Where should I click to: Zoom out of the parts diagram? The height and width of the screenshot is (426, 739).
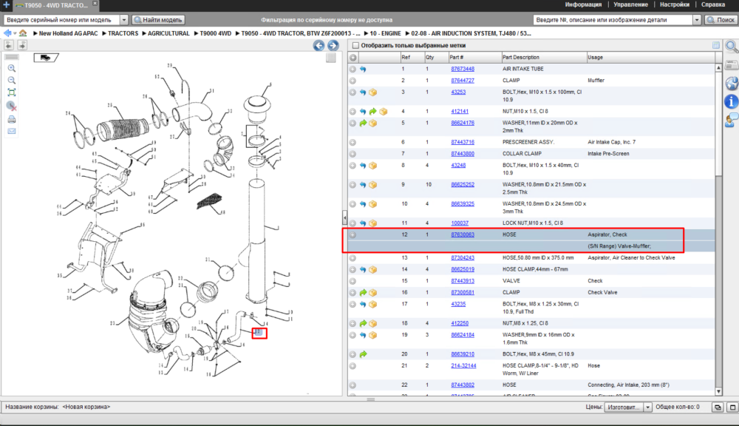click(12, 80)
